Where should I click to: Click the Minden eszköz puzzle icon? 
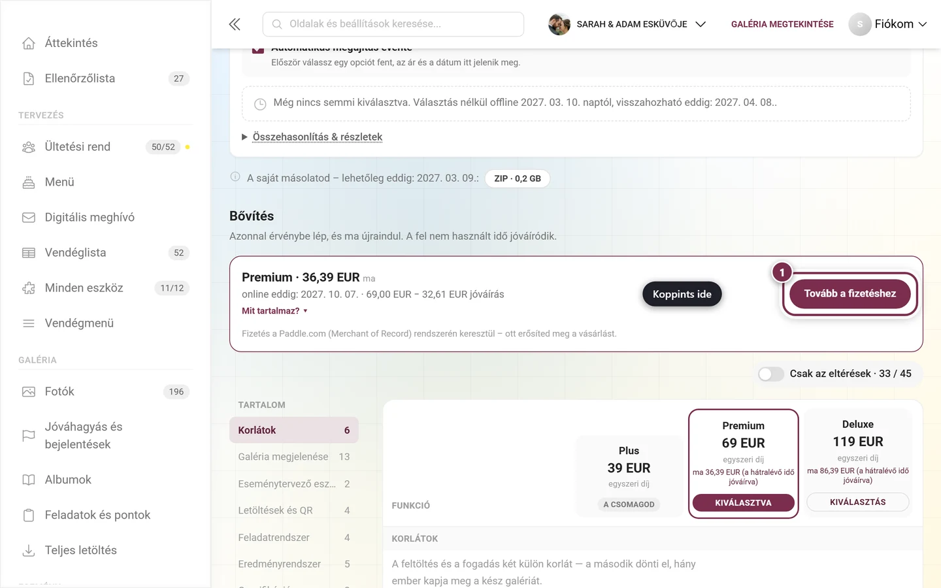click(29, 288)
